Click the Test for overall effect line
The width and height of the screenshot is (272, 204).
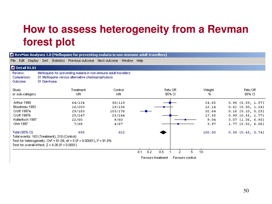coord(45,145)
